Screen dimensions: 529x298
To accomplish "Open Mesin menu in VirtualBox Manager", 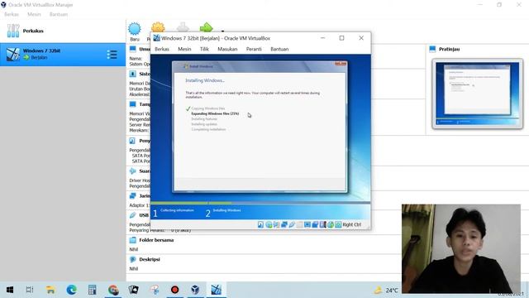I will [x=34, y=14].
